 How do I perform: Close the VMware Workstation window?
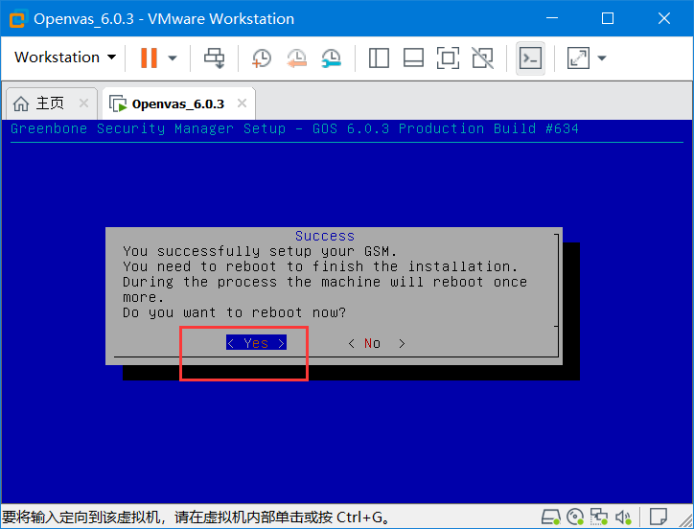point(664,18)
